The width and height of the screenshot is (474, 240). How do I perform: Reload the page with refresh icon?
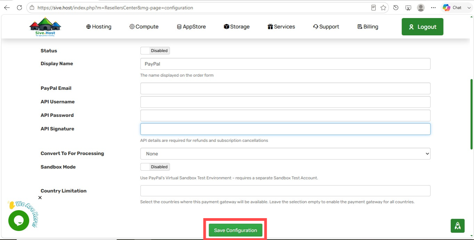19,8
